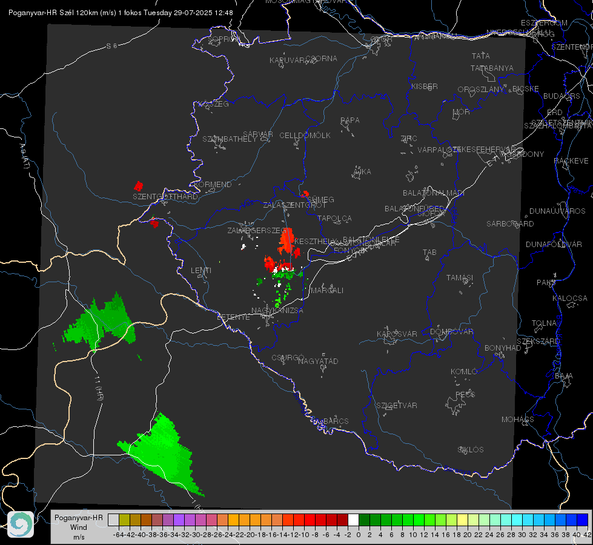Click the TATABANYA city label
This screenshot has width=593, height=545.
coord(492,68)
